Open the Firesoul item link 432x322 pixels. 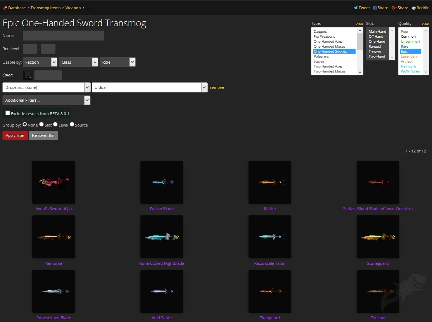[378, 318]
